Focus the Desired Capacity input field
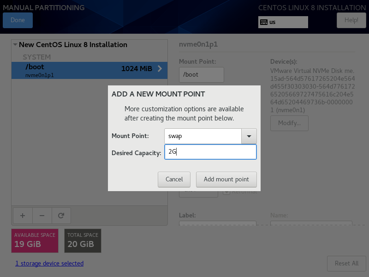The width and height of the screenshot is (369, 277). [210, 152]
